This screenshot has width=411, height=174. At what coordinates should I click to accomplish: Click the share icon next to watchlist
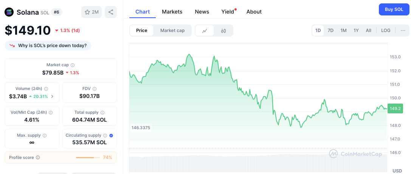tap(111, 12)
